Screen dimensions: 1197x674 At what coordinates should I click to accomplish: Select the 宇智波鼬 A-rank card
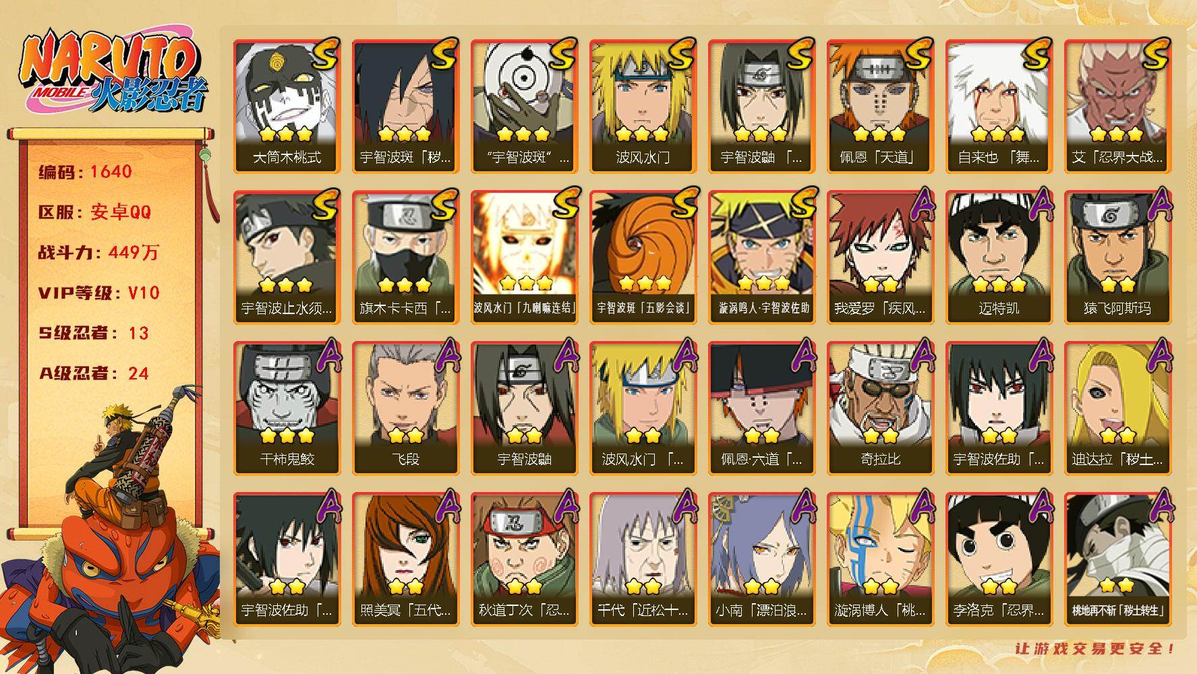[524, 408]
